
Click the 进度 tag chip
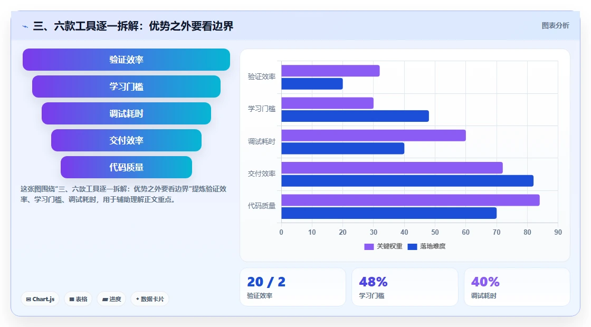(x=111, y=299)
